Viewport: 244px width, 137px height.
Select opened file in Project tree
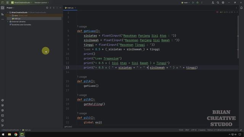pyautogui.click(x=47, y=8)
